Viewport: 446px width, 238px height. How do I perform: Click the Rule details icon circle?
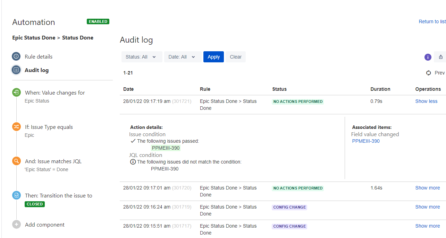pos(16,56)
